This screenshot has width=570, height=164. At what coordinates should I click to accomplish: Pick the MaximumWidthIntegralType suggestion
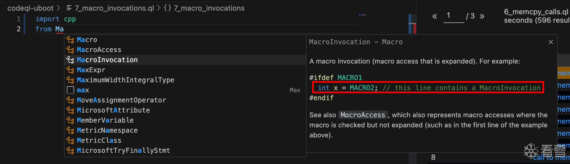(x=125, y=80)
